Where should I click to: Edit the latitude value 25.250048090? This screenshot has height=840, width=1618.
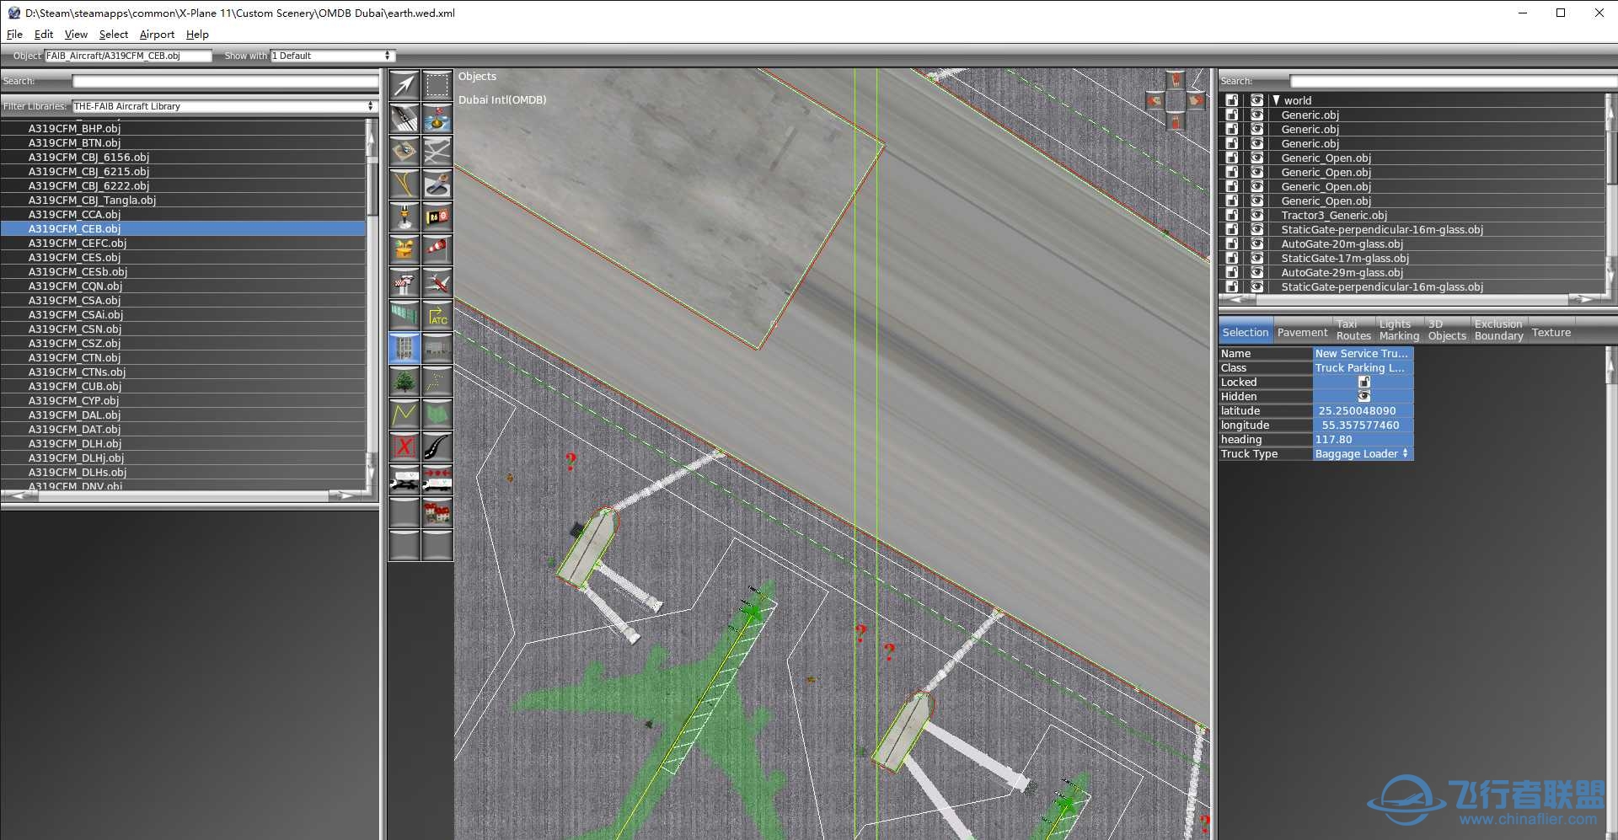pyautogui.click(x=1363, y=411)
